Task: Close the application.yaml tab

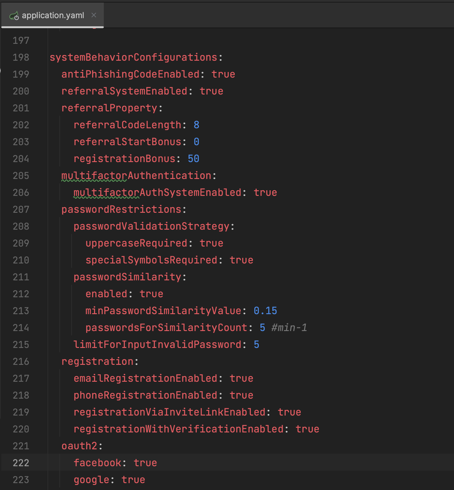Action: (94, 15)
